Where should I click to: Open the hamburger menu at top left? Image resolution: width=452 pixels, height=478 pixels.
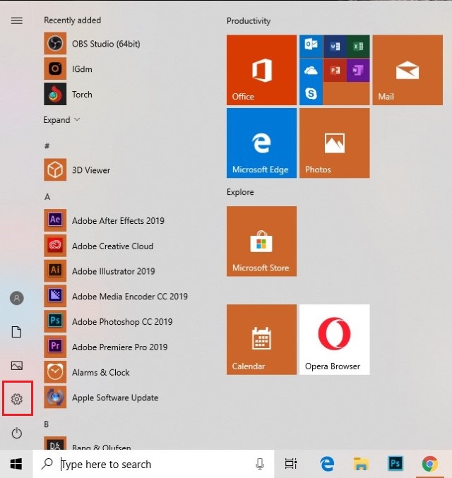click(17, 20)
